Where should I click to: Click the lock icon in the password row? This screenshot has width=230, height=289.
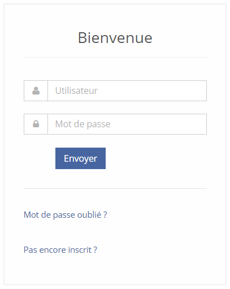(36, 124)
